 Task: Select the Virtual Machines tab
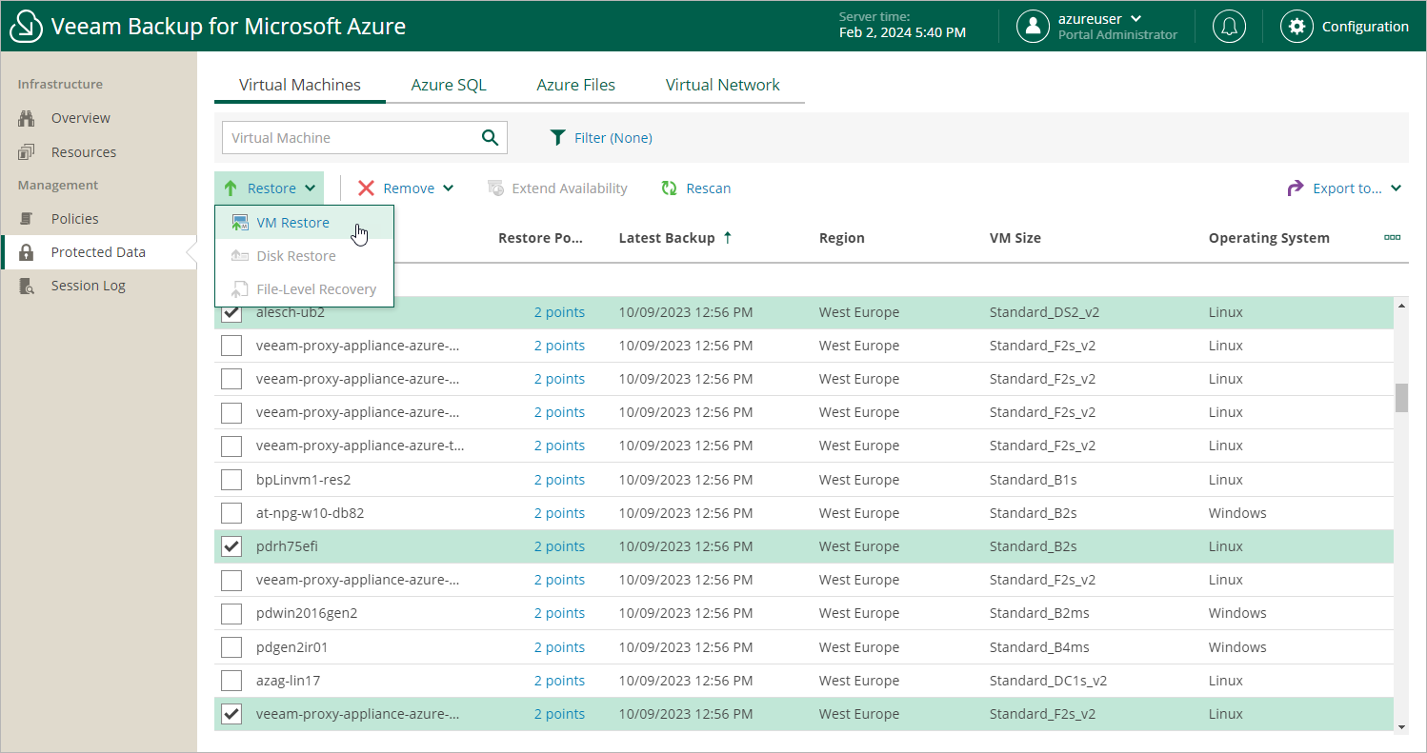point(300,85)
